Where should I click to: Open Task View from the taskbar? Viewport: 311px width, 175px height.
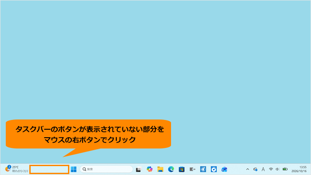click(139, 170)
